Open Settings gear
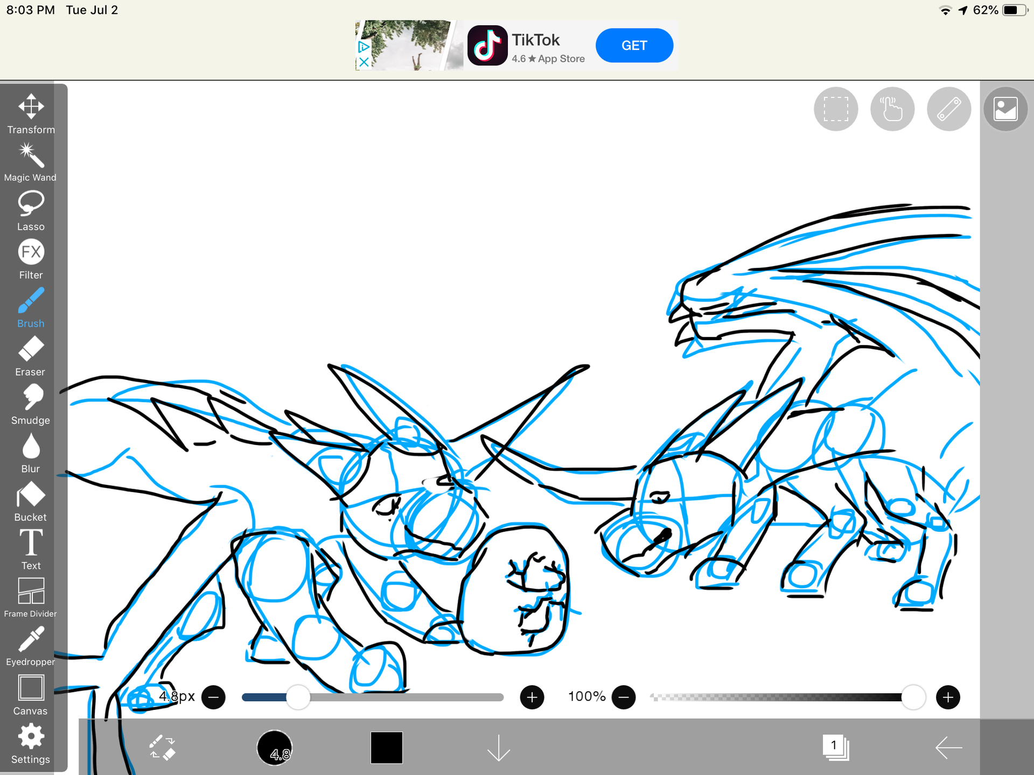Image resolution: width=1034 pixels, height=775 pixels. pos(31,744)
